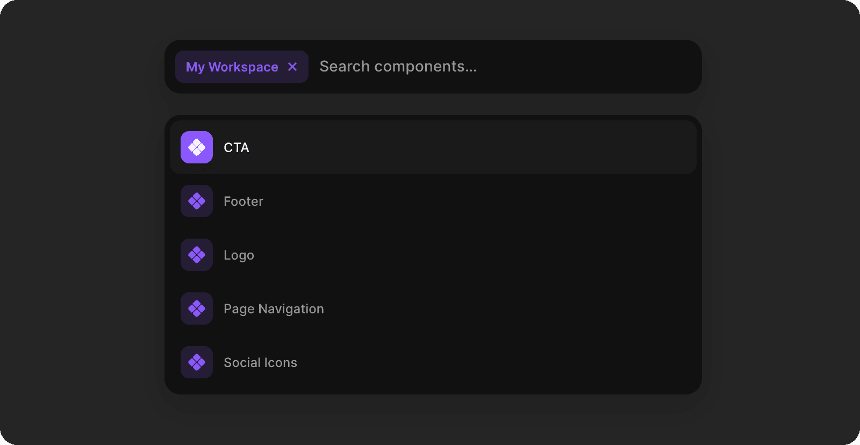
Task: Click the Footer component icon
Action: point(197,201)
